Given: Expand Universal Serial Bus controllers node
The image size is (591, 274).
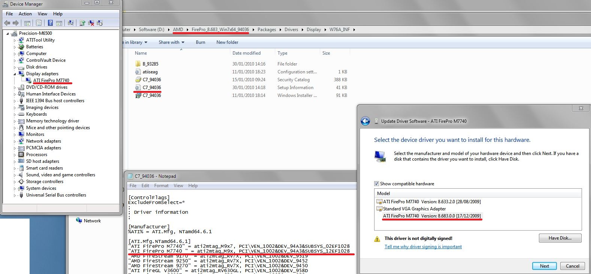Looking at the screenshot, I should [x=15, y=195].
